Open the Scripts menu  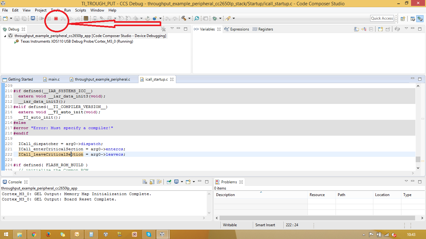click(80, 10)
